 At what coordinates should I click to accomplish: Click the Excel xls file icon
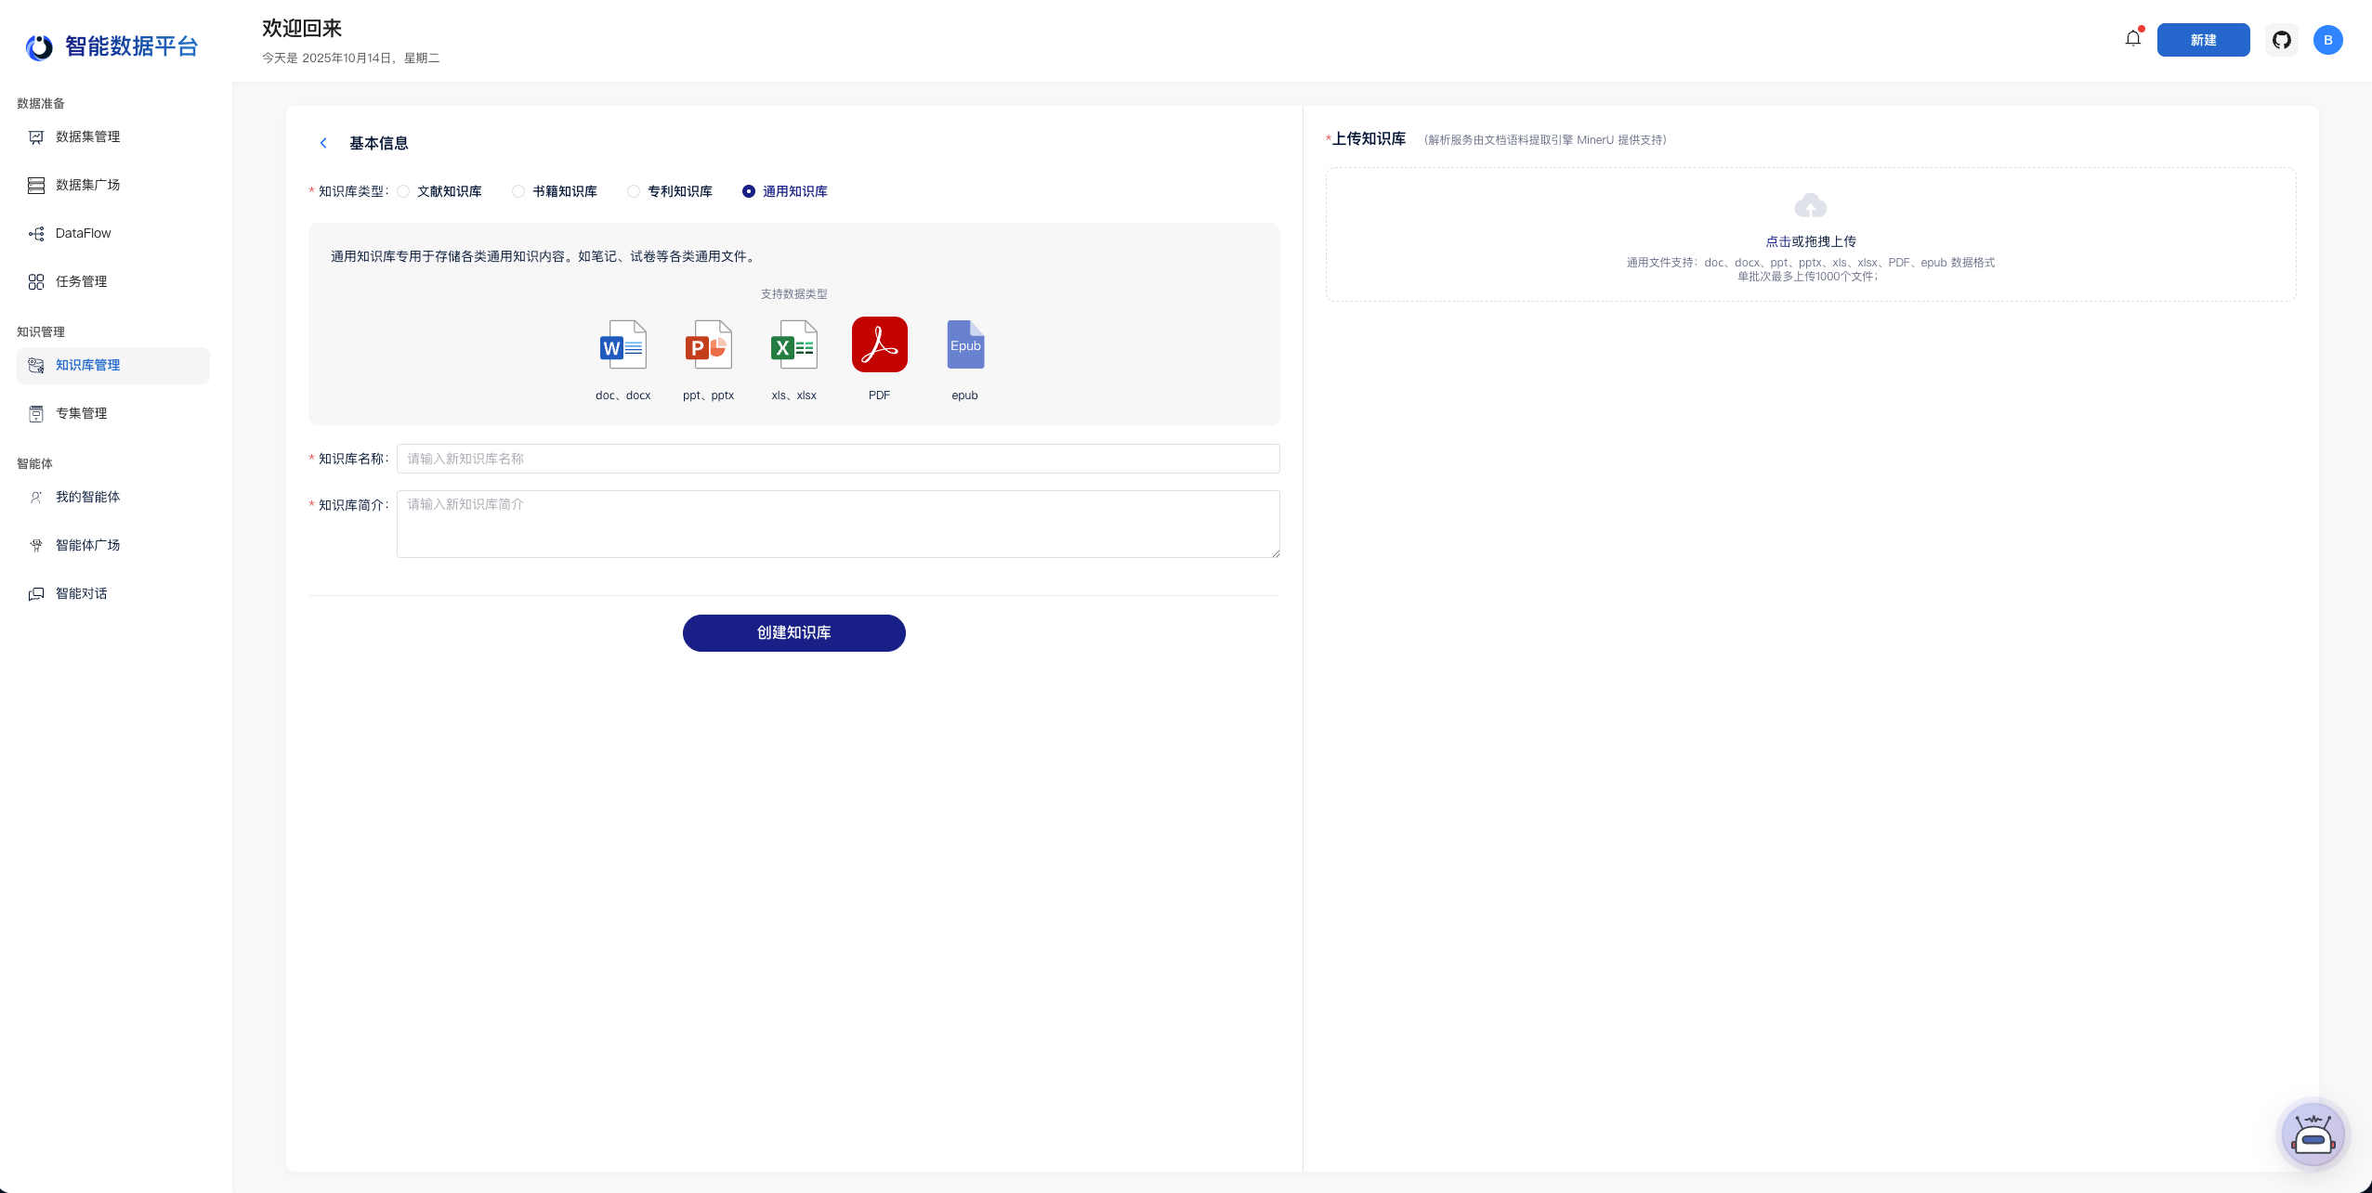coord(793,345)
